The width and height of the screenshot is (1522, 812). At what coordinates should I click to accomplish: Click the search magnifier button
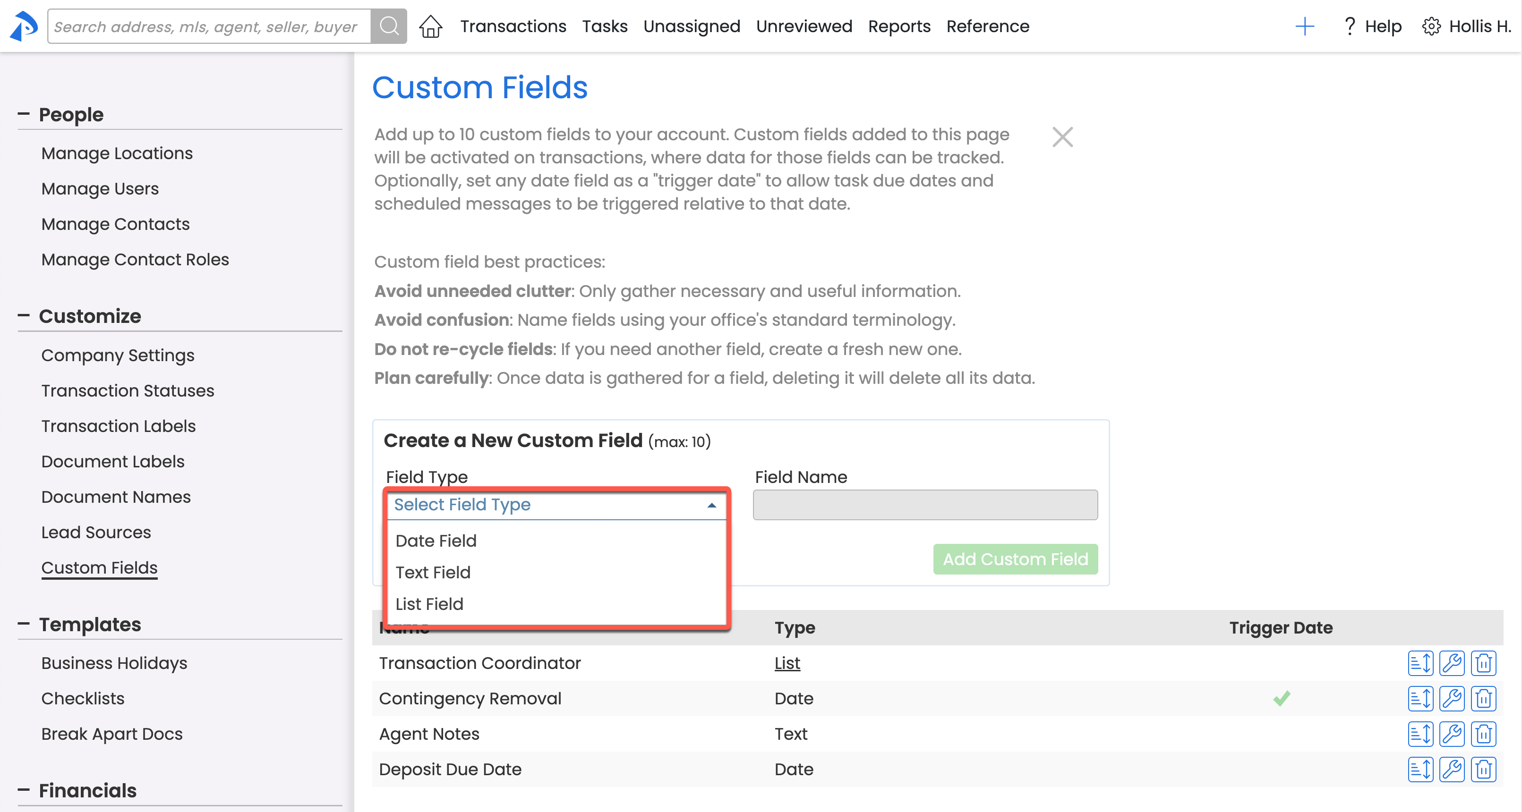point(388,26)
